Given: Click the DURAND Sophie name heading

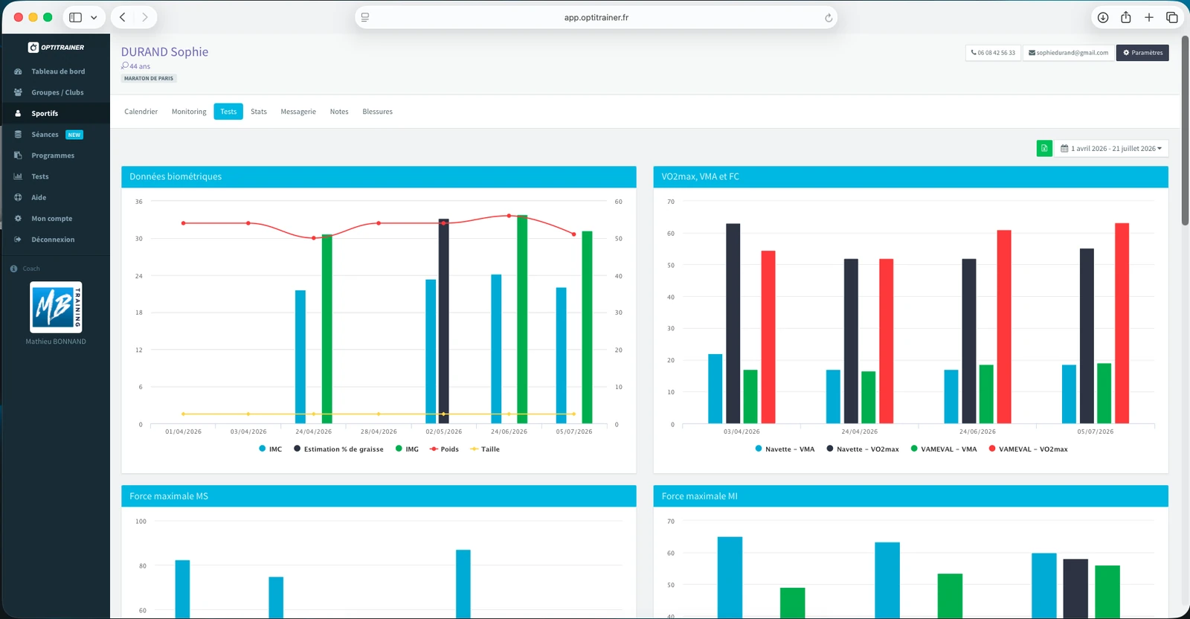Looking at the screenshot, I should (164, 51).
